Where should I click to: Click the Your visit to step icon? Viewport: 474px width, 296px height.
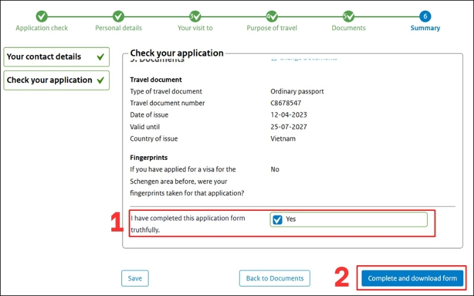click(195, 17)
